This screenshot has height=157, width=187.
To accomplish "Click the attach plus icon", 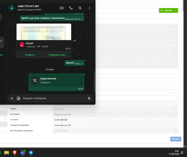I will 12,98.
